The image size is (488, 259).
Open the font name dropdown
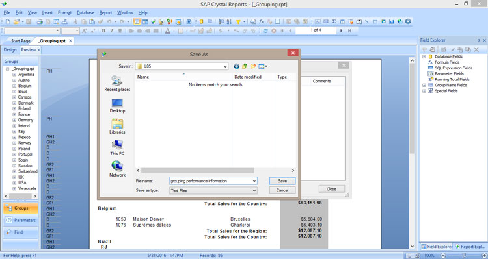57,31
